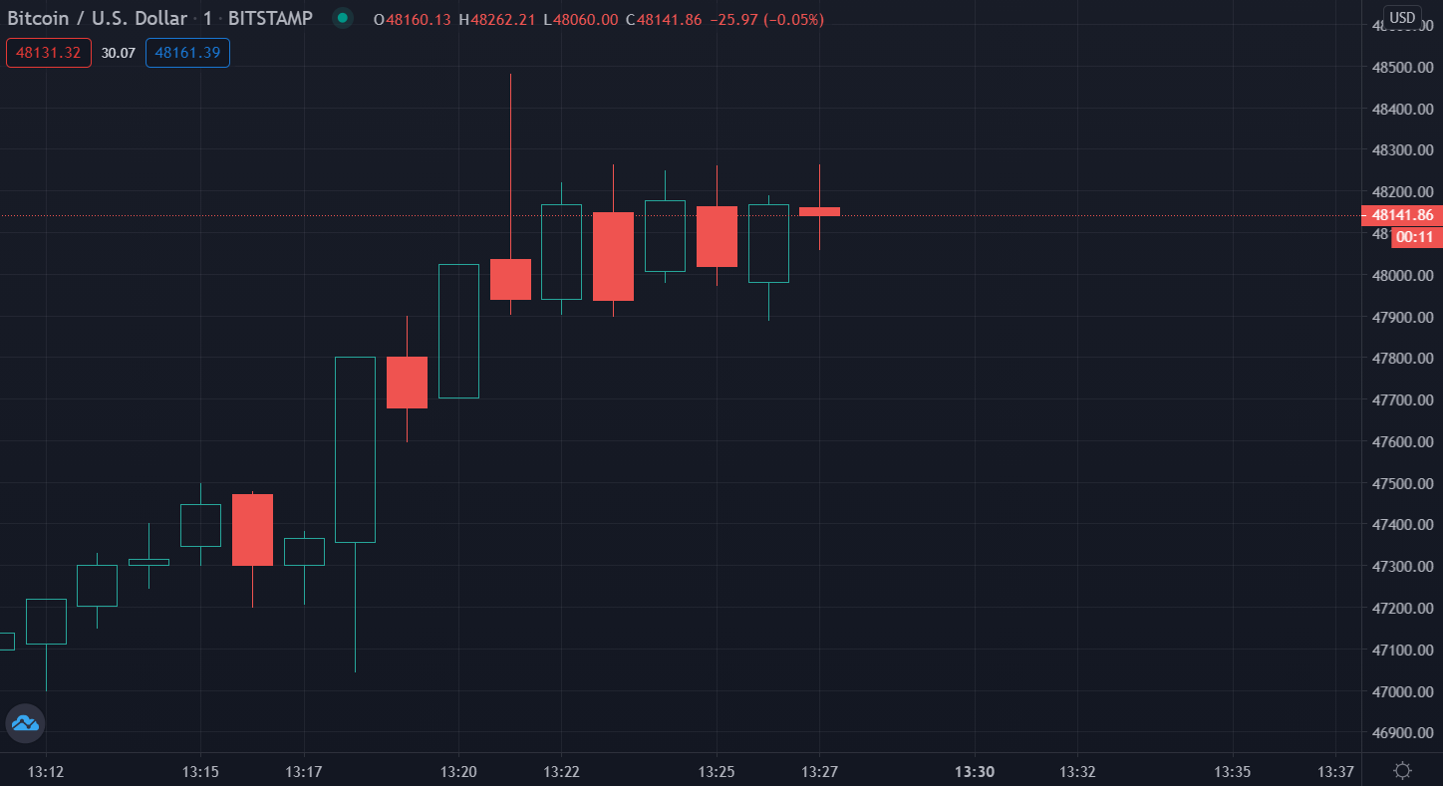Click the blue buy price 48161.39 to enable buying
1443x786 pixels.
click(x=187, y=52)
